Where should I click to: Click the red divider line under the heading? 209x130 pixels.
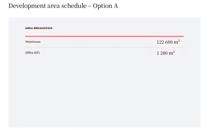coord(104,36)
